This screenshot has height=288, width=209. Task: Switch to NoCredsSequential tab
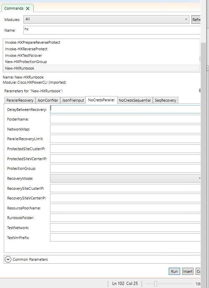(135, 100)
